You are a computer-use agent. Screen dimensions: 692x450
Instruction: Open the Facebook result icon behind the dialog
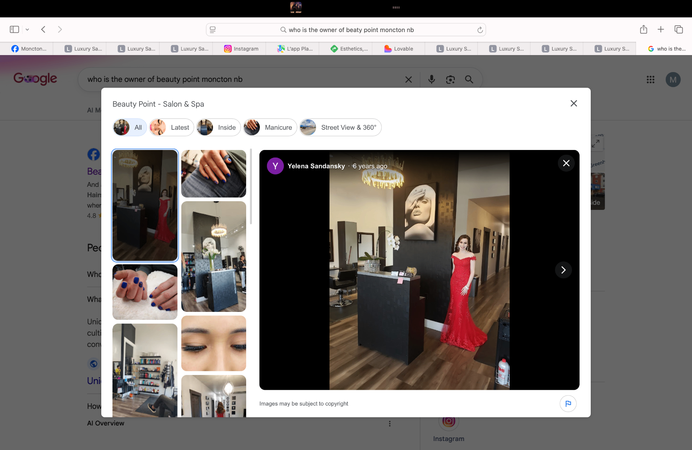(x=93, y=155)
